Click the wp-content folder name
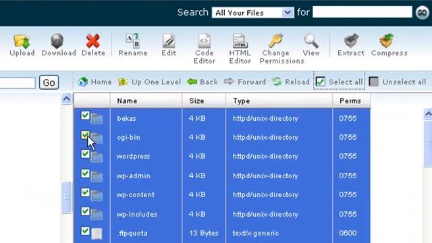 [136, 195]
